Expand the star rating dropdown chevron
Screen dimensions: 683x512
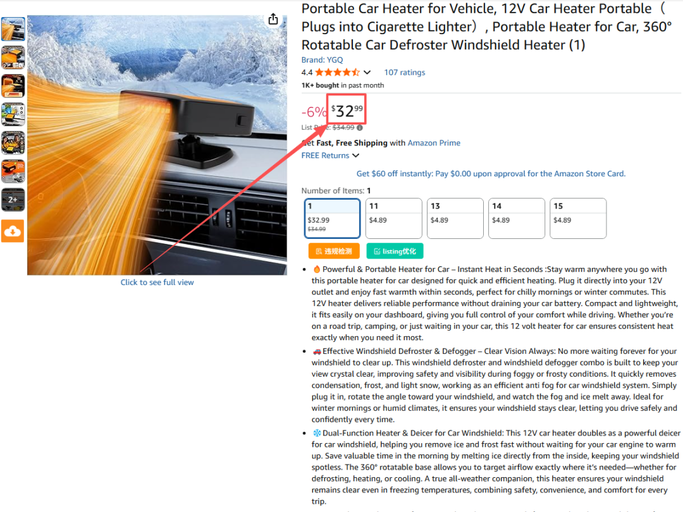pyautogui.click(x=367, y=72)
